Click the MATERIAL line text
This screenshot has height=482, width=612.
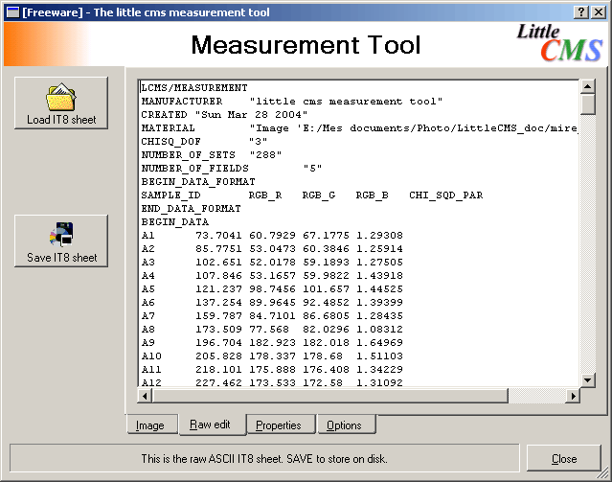[359, 128]
